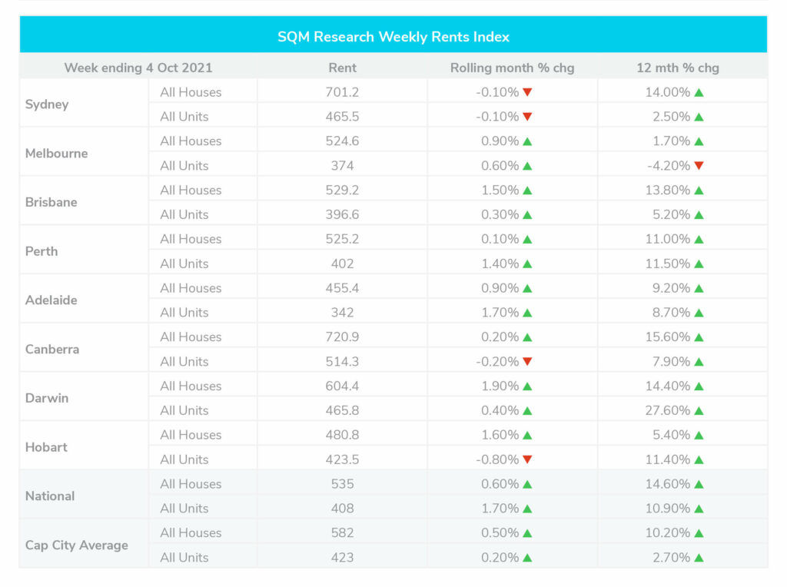Click green up arrow next to Perth Units 1.40%

point(527,264)
